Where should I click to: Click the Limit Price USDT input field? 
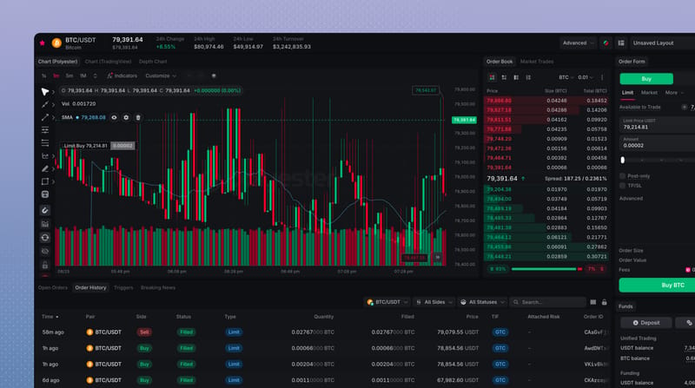tap(657, 124)
